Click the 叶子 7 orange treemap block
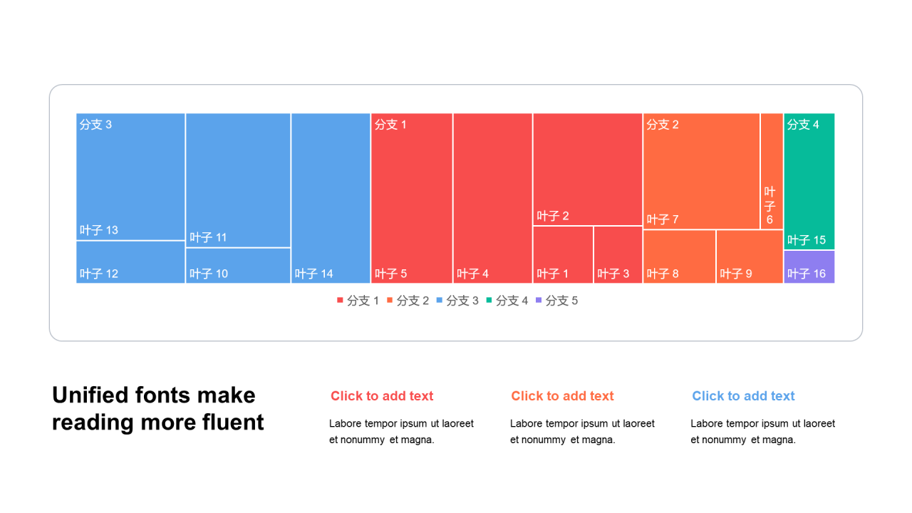Screen dimensions: 912x513 click(x=701, y=171)
